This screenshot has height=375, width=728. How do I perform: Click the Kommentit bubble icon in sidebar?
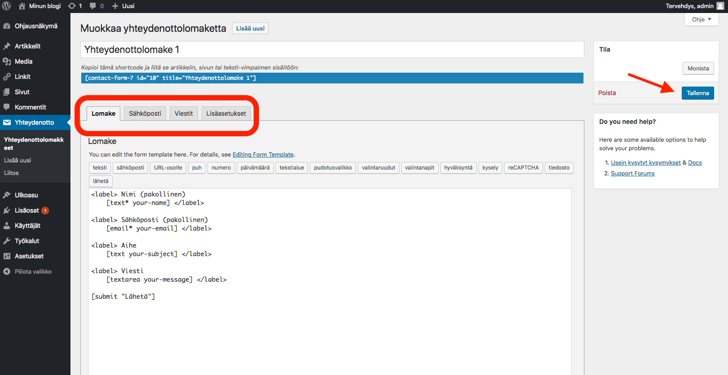point(7,107)
